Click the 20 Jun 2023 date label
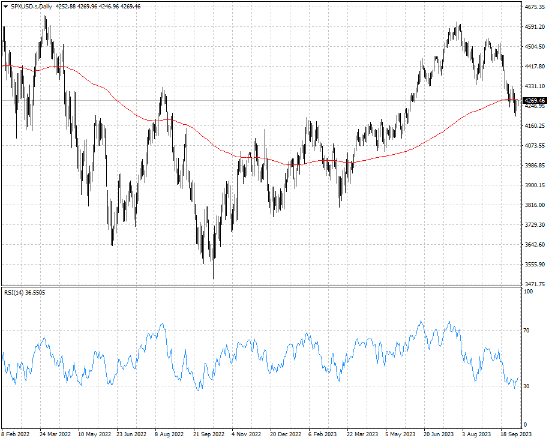 click(439, 434)
